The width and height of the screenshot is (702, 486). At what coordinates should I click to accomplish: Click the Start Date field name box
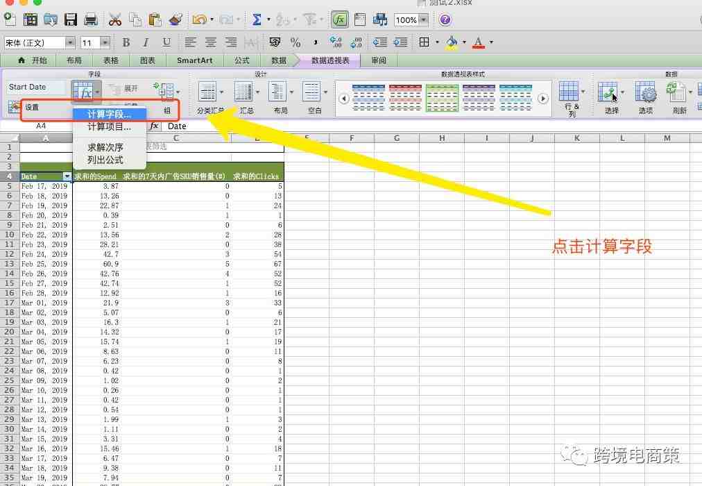(x=36, y=87)
